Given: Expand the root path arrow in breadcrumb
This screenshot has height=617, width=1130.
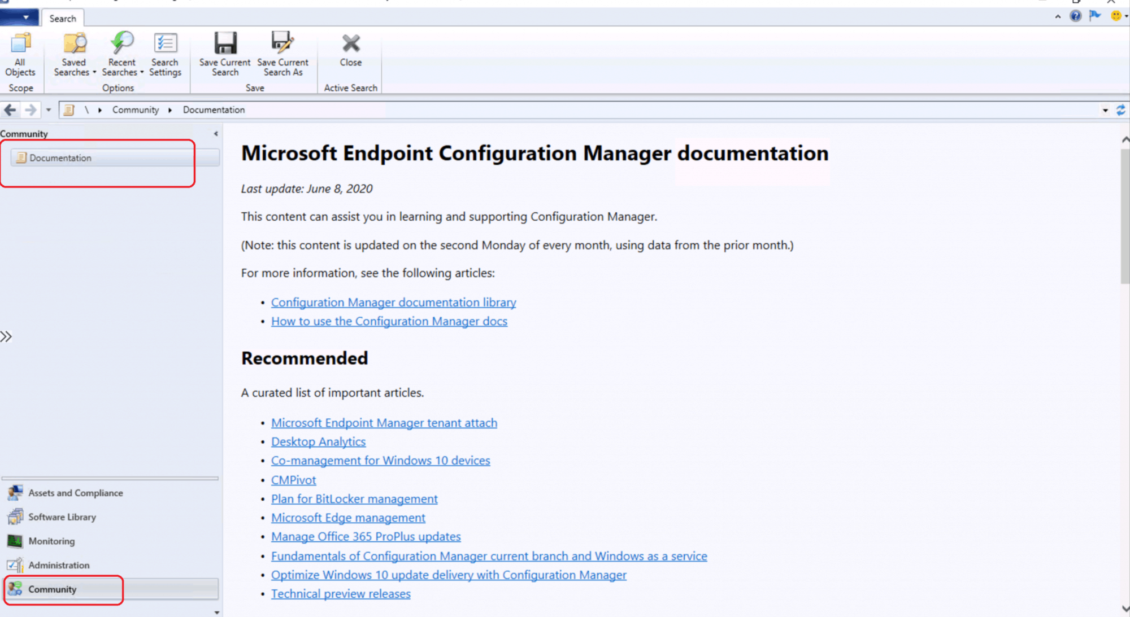Looking at the screenshot, I should [100, 110].
